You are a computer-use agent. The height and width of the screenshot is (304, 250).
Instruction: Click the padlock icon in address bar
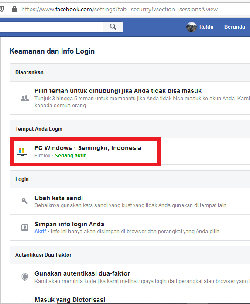(x=14, y=9)
